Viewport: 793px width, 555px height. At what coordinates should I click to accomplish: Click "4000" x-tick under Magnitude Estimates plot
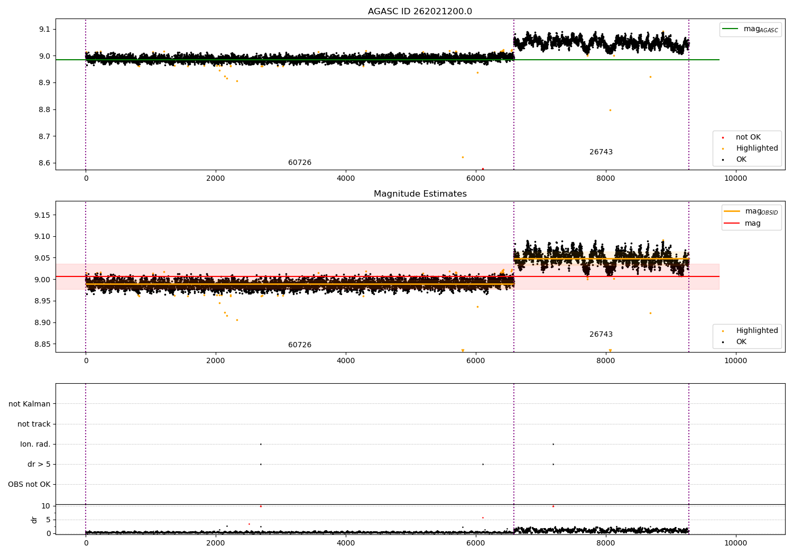click(346, 361)
